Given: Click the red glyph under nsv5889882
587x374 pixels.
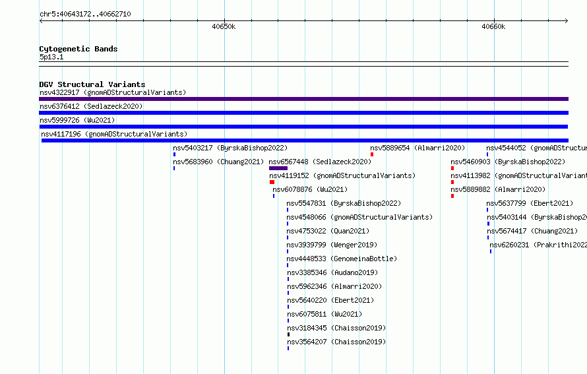Looking at the screenshot, I should tap(452, 196).
